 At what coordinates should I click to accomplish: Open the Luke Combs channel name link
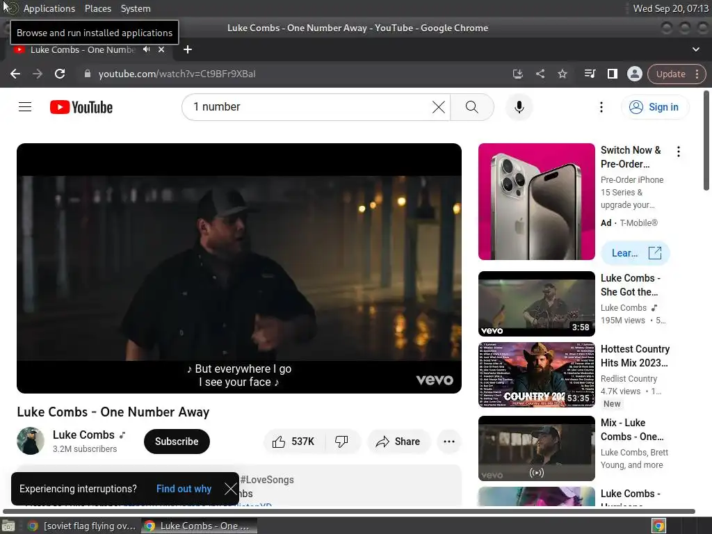tap(83, 435)
